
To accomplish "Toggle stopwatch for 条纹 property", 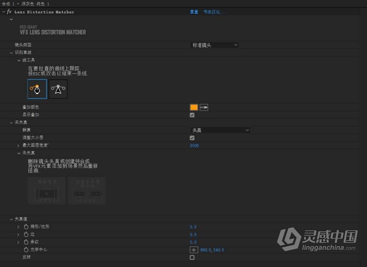I will tap(26, 242).
